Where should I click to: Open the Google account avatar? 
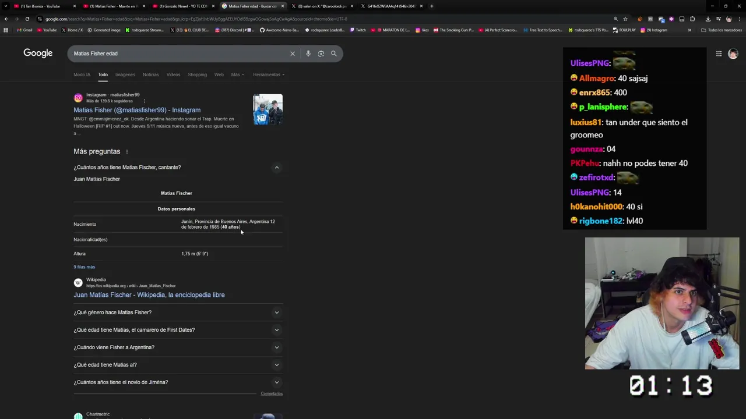[733, 54]
